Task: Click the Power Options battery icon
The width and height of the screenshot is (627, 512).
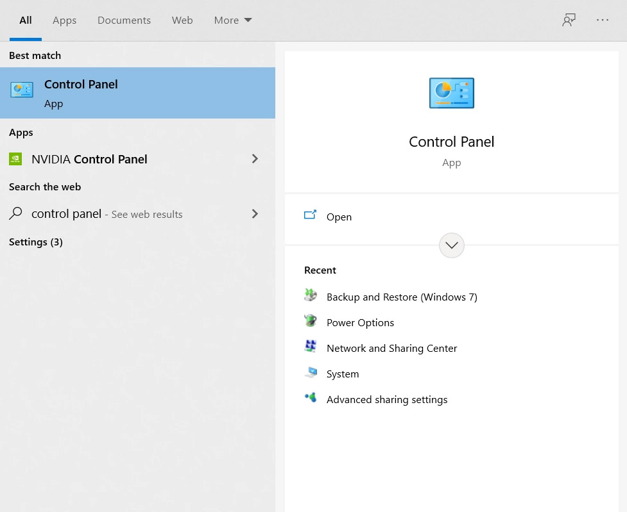Action: (x=311, y=320)
